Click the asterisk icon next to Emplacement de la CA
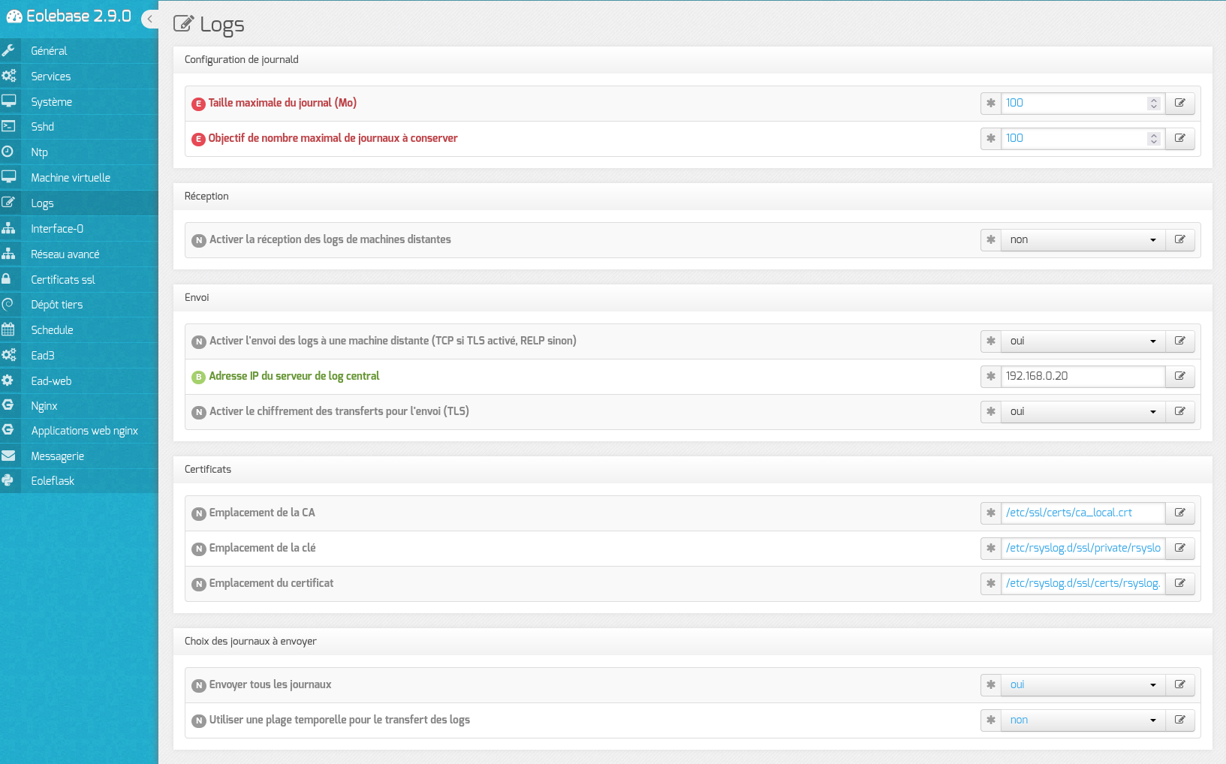Image resolution: width=1226 pixels, height=764 pixels. (990, 513)
